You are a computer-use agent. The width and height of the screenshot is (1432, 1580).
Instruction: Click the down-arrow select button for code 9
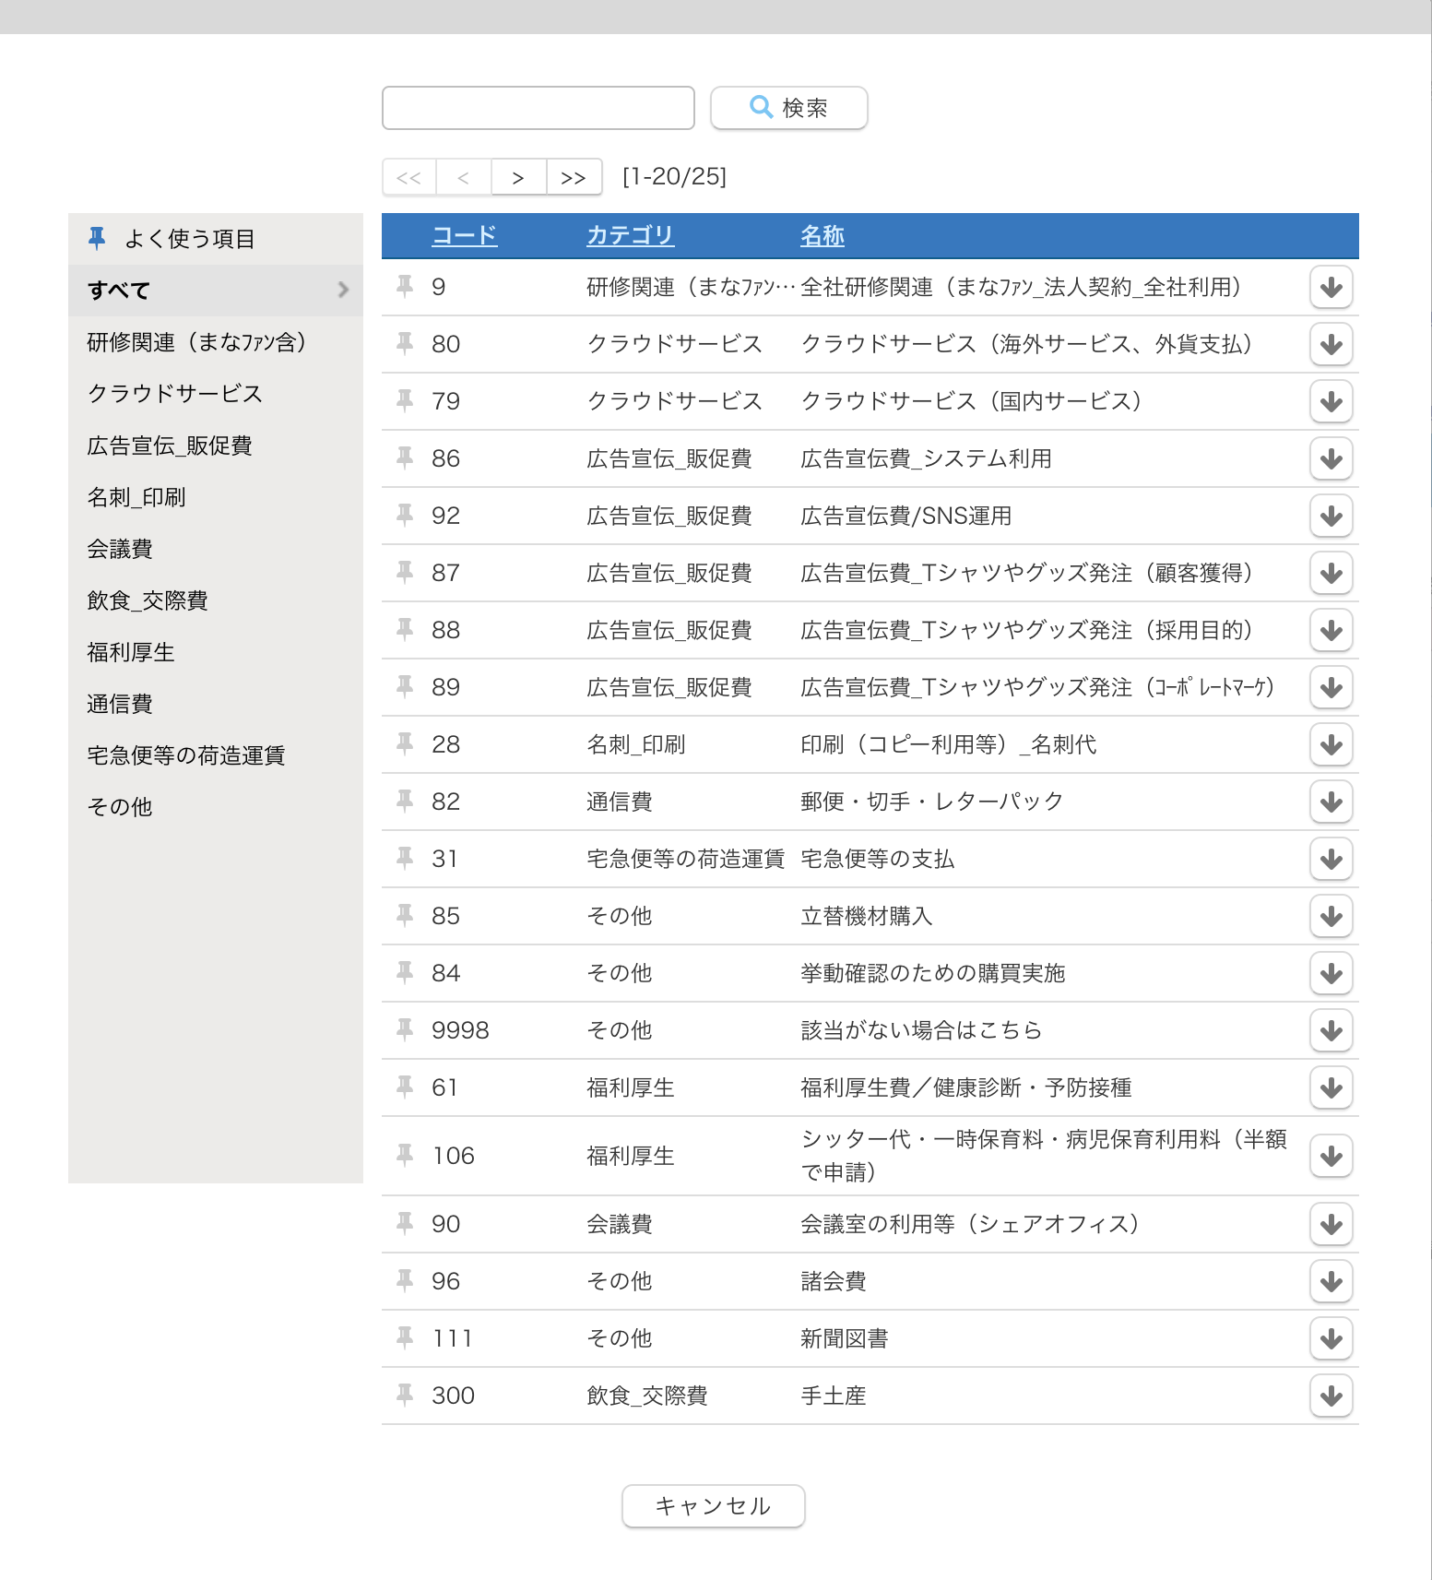tap(1331, 287)
